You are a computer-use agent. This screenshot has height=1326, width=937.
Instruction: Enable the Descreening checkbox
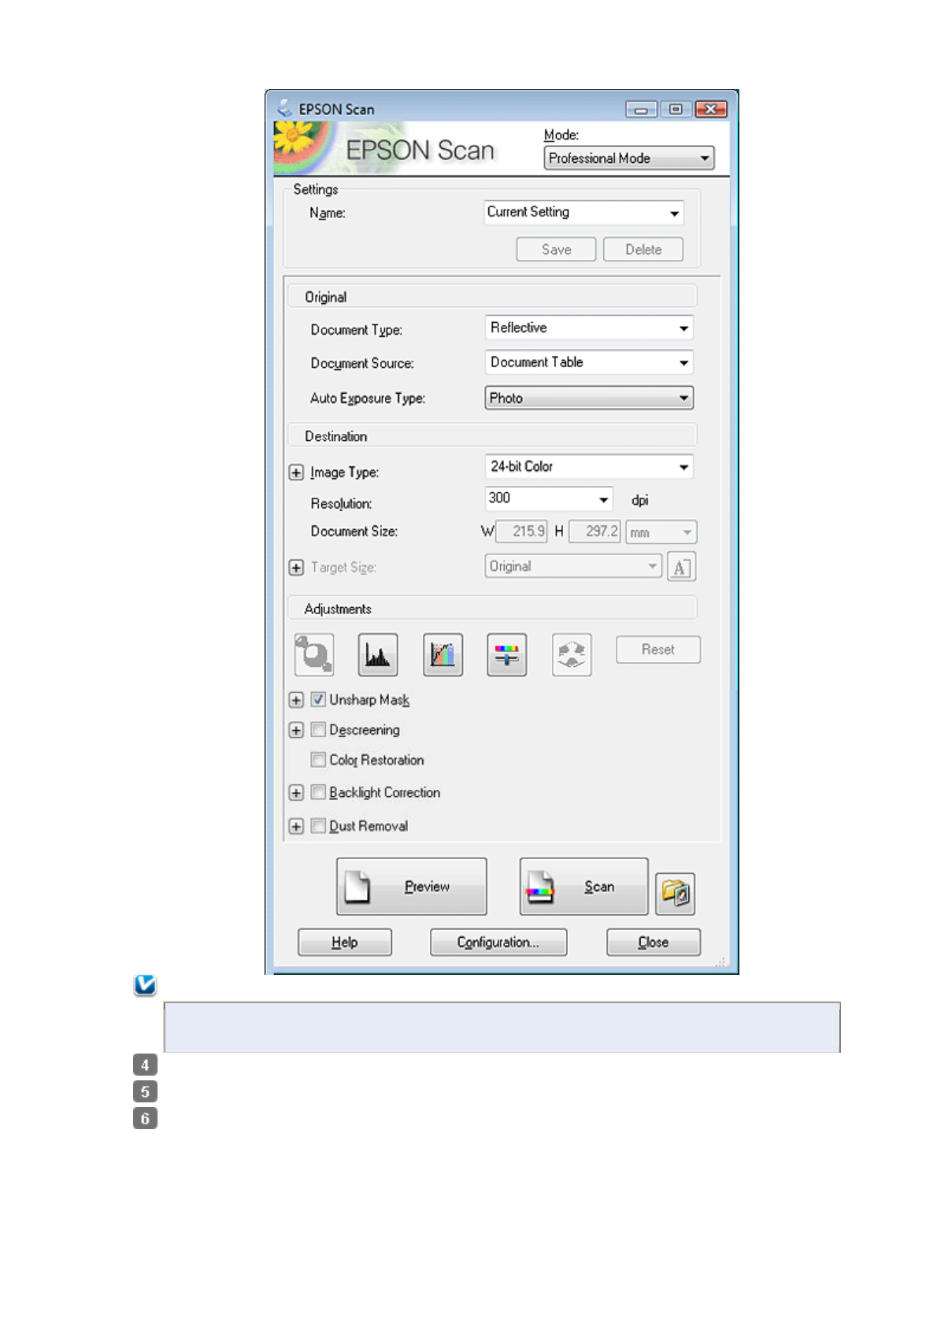coord(318,730)
